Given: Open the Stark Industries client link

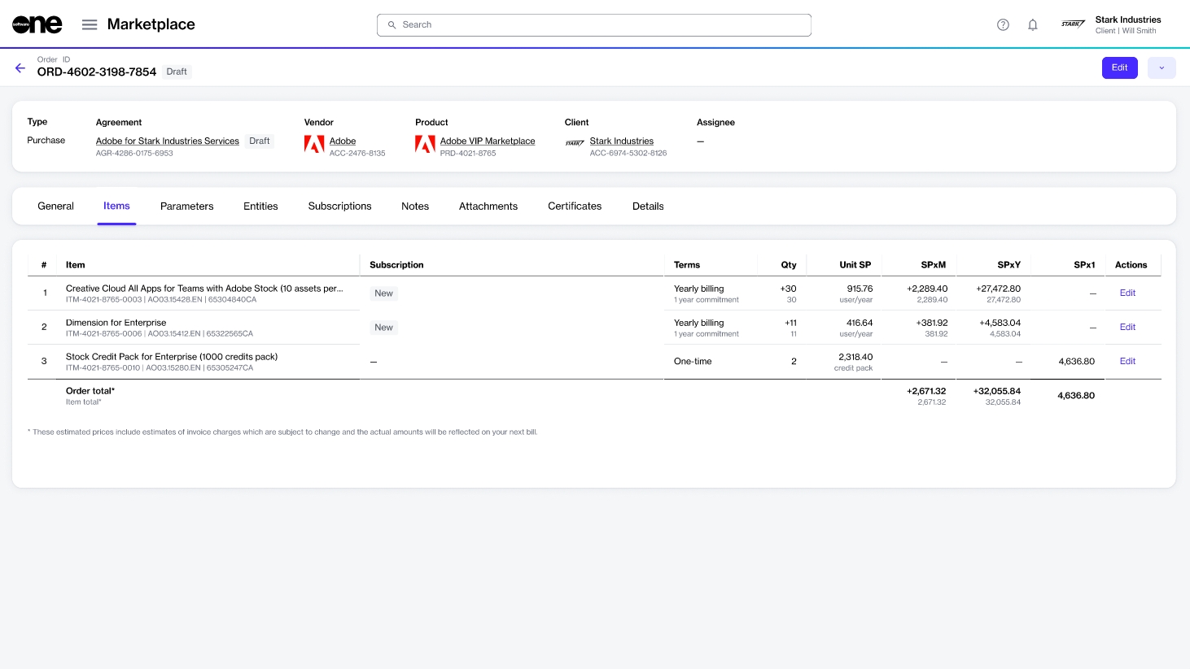Looking at the screenshot, I should (x=622, y=141).
